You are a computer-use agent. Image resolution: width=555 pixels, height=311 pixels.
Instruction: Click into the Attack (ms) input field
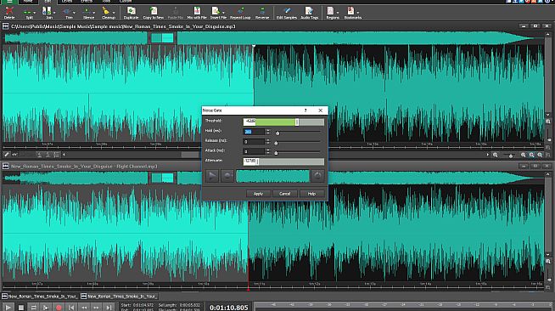(x=254, y=151)
